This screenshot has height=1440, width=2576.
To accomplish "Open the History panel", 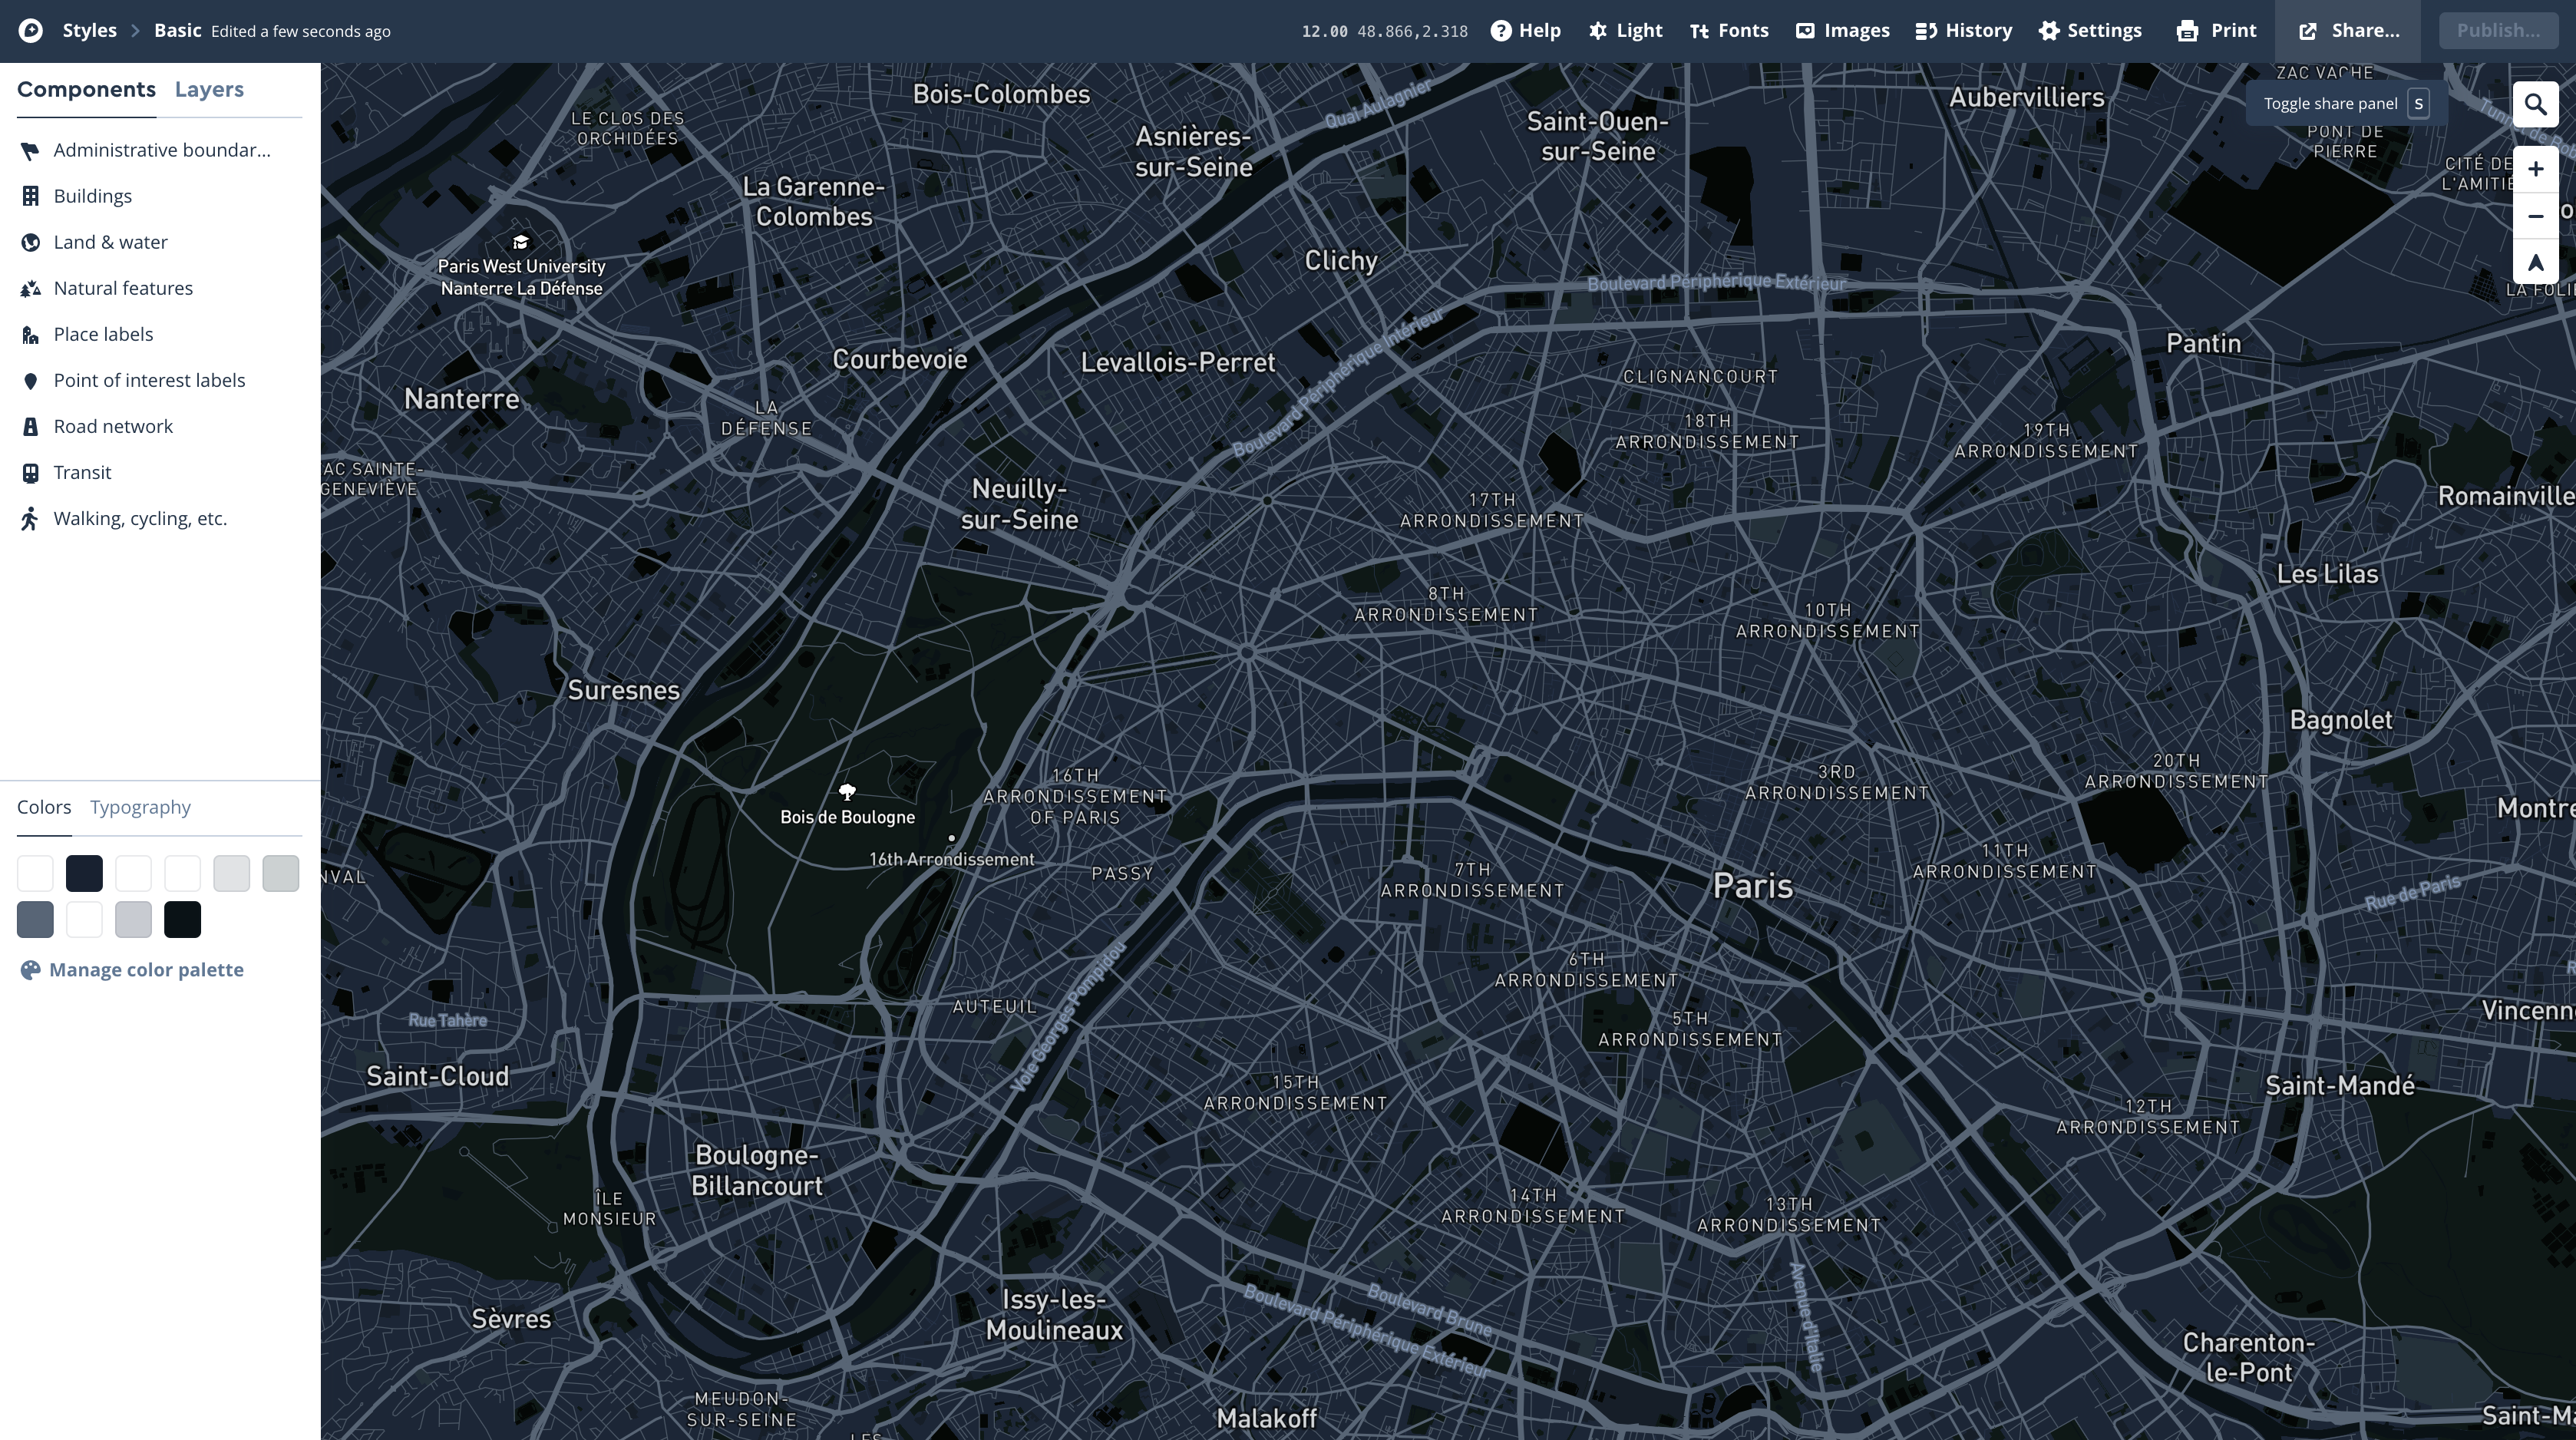I will [1963, 31].
